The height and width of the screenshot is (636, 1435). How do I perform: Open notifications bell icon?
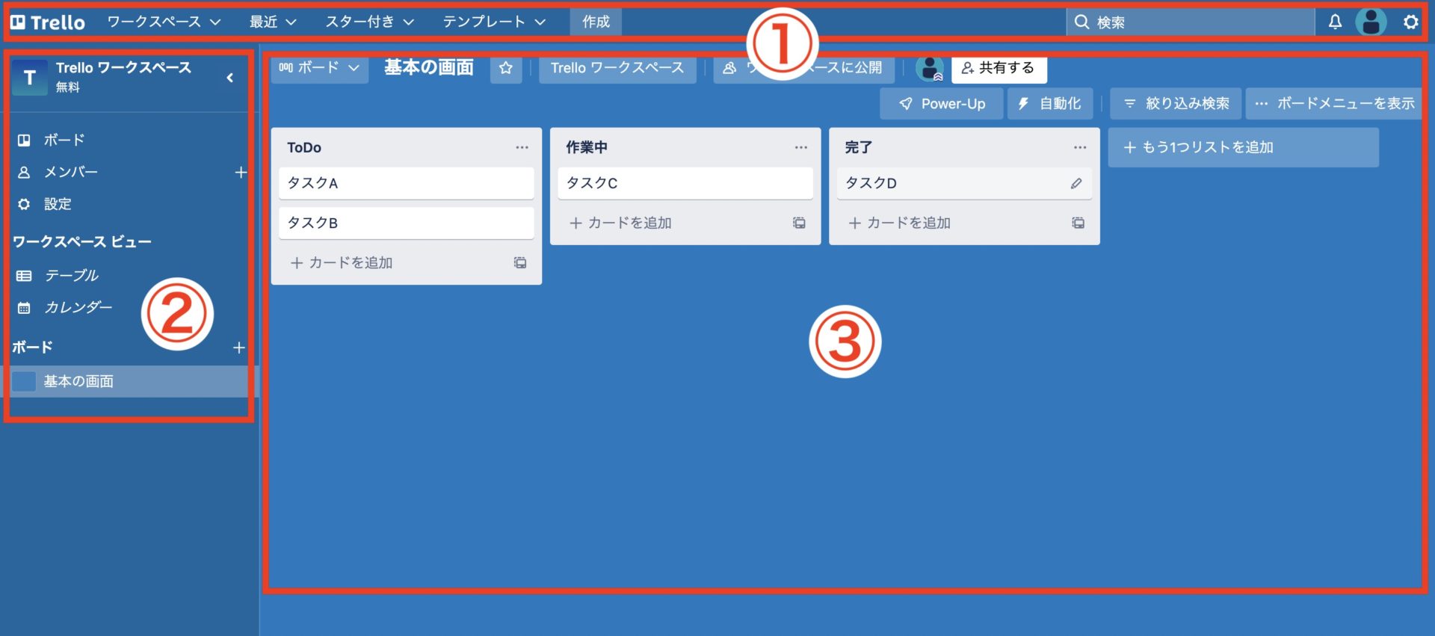point(1335,22)
